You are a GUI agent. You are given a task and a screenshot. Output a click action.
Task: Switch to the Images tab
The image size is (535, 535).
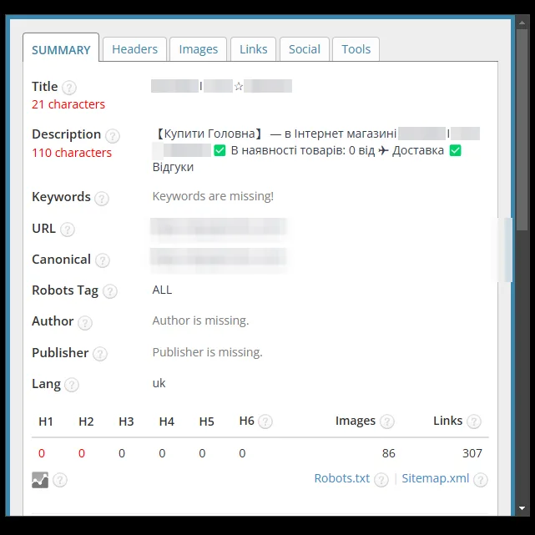[x=199, y=49]
